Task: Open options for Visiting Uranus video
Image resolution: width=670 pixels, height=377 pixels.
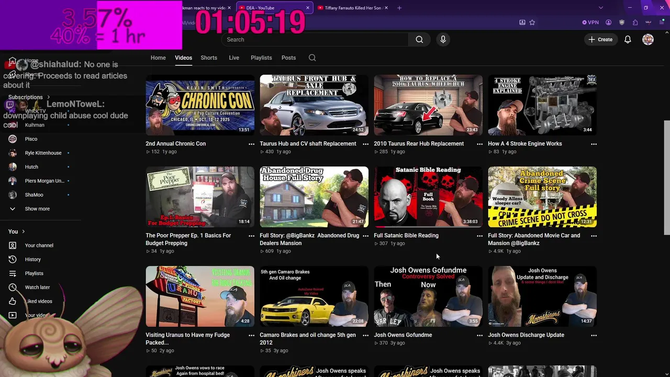Action: click(x=251, y=336)
